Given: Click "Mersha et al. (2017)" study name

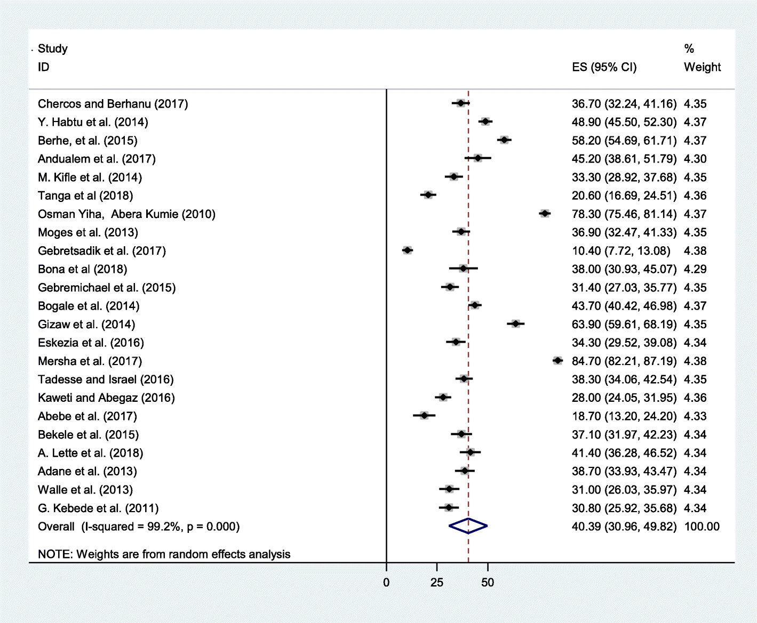Looking at the screenshot, I should click(90, 361).
